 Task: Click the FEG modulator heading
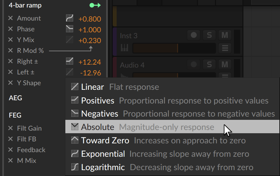(15, 115)
